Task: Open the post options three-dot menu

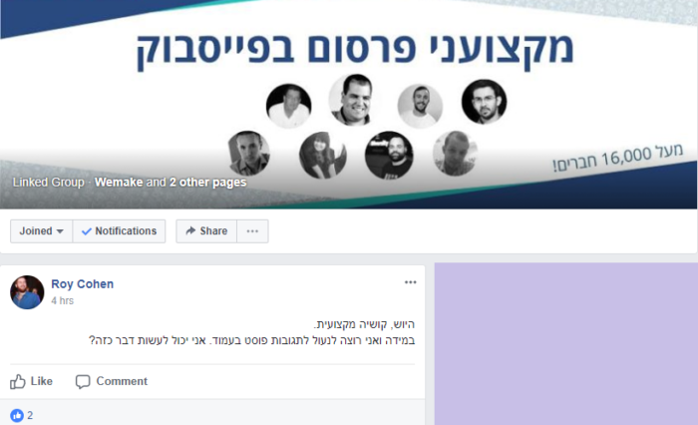Action: click(x=411, y=282)
